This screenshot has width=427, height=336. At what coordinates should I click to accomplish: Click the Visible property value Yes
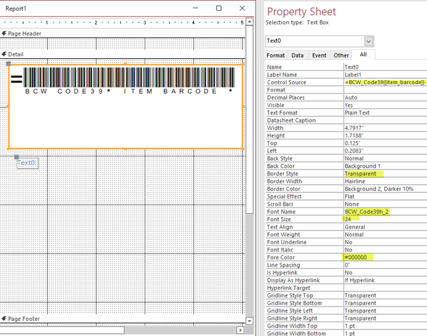385,105
